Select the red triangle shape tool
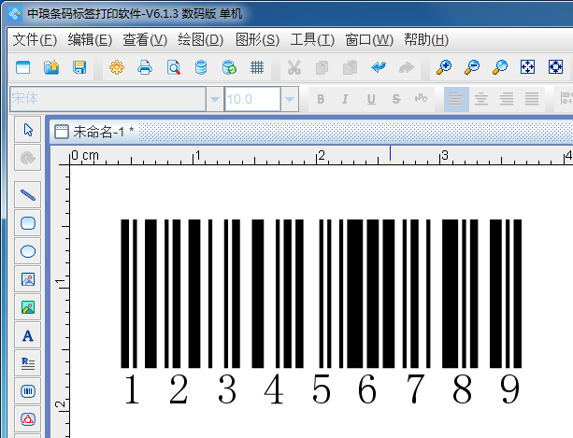The width and height of the screenshot is (573, 438). coord(28,419)
